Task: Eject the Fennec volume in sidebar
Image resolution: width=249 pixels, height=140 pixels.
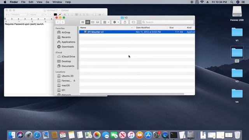Action: tap(74, 80)
